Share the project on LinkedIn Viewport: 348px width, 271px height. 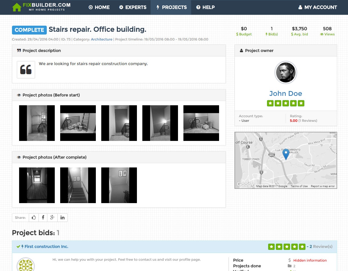(x=62, y=217)
